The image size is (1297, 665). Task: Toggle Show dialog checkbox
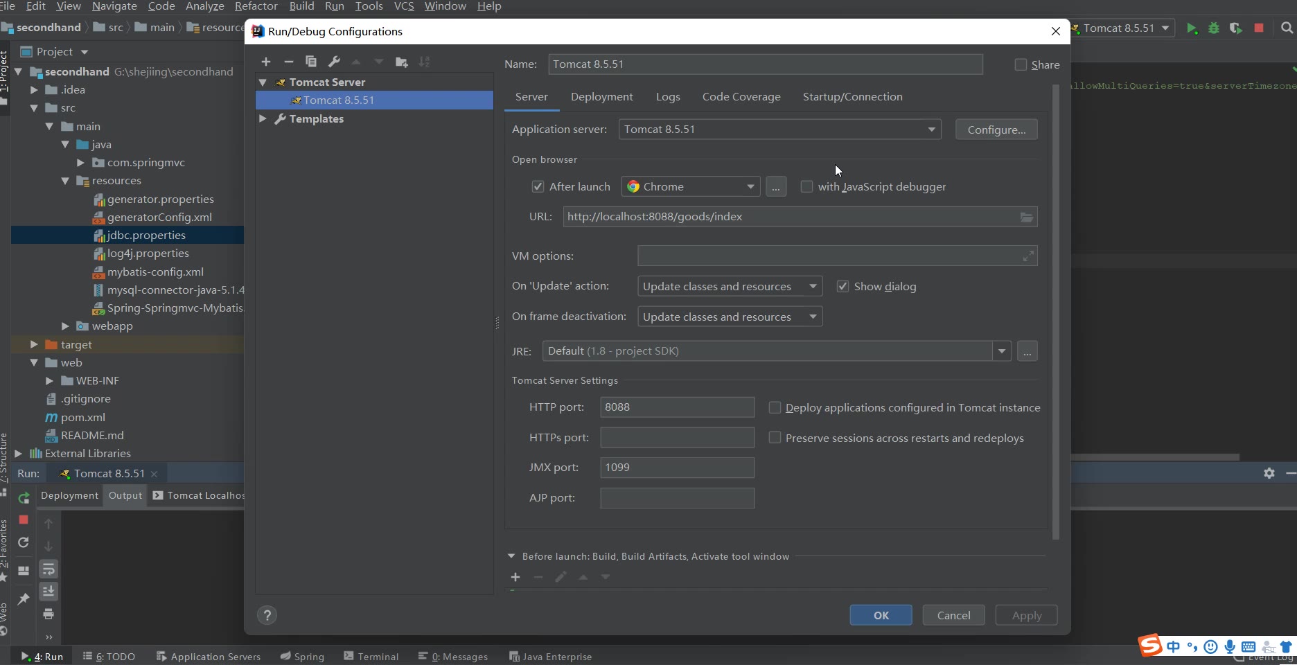pos(842,286)
